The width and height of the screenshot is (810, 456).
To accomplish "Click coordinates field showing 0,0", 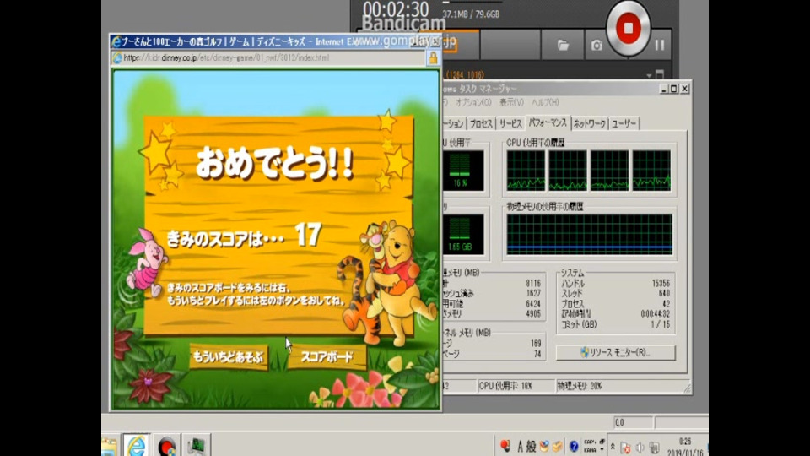I will coord(634,422).
